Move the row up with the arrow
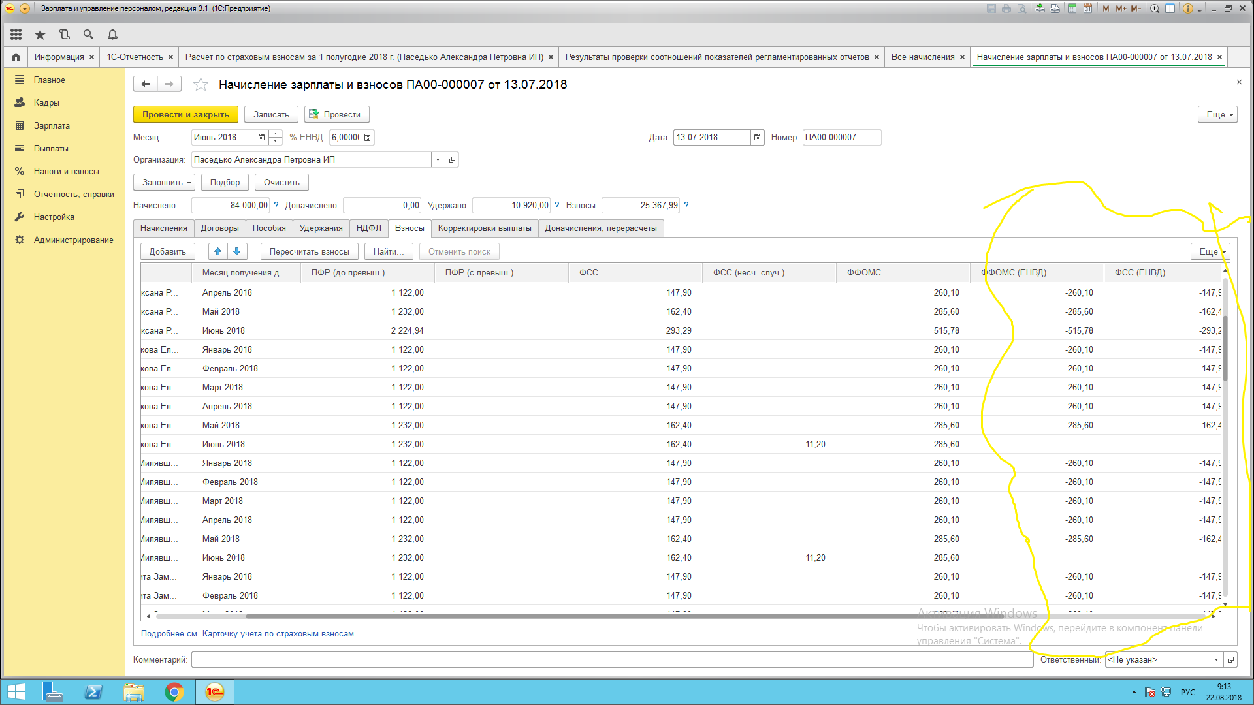 pyautogui.click(x=218, y=251)
